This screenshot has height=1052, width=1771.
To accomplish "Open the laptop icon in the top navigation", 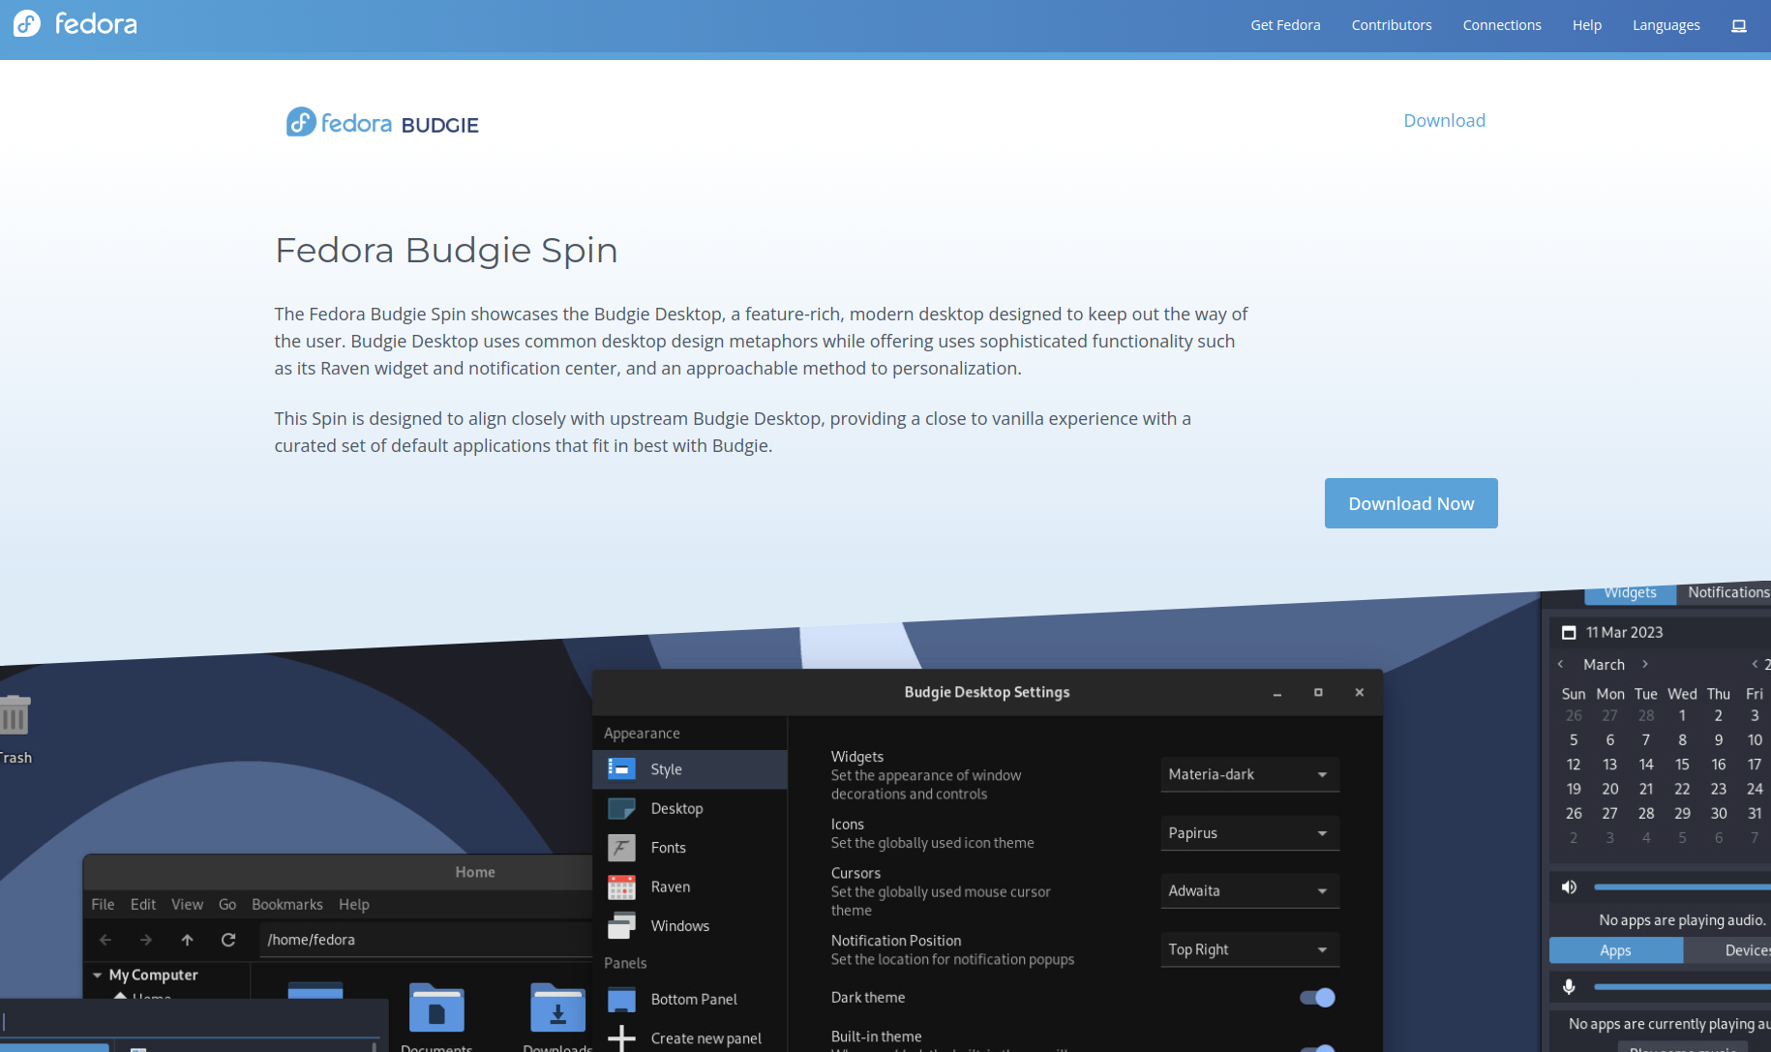I will 1738,26.
